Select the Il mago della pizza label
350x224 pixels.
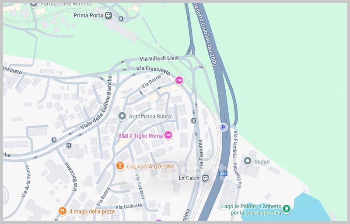point(92,211)
